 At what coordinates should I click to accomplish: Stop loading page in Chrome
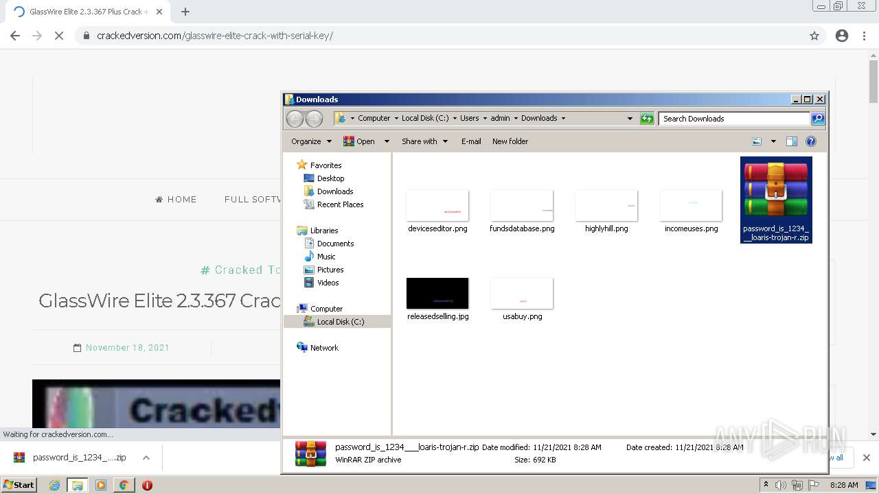59,36
